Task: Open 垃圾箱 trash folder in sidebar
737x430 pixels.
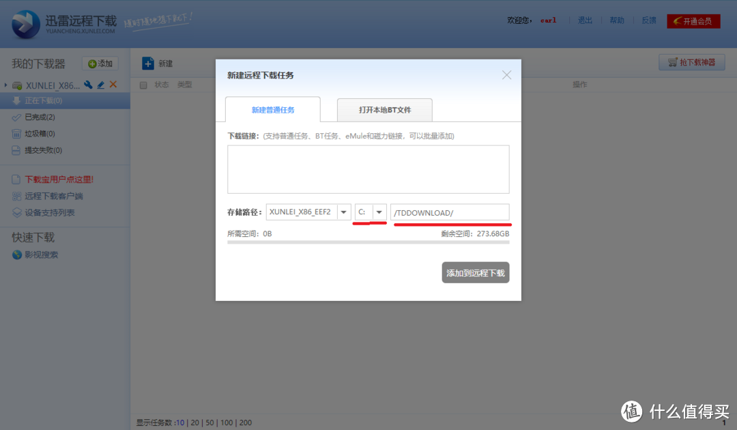Action: [x=40, y=134]
